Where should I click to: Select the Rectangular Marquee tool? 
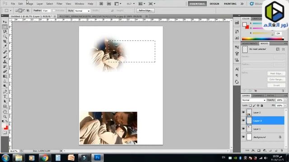coord(5,27)
